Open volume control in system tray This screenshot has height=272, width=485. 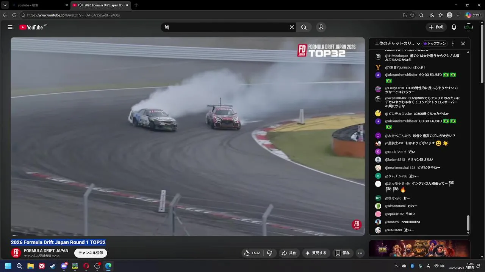tap(442, 266)
